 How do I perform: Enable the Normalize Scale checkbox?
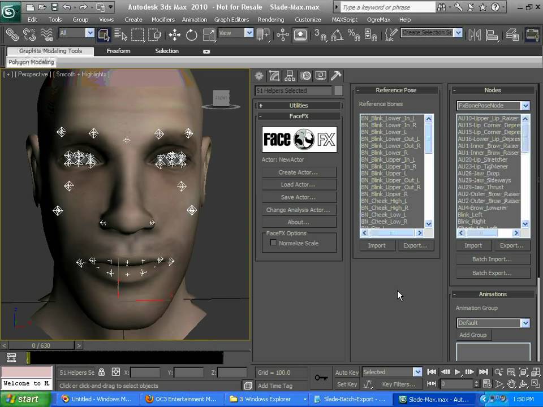tap(273, 243)
